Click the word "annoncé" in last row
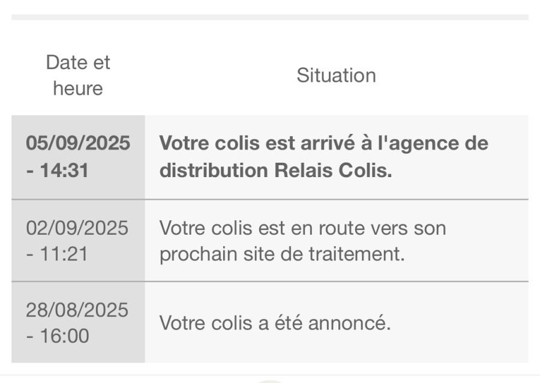This screenshot has height=383, width=540. [349, 323]
